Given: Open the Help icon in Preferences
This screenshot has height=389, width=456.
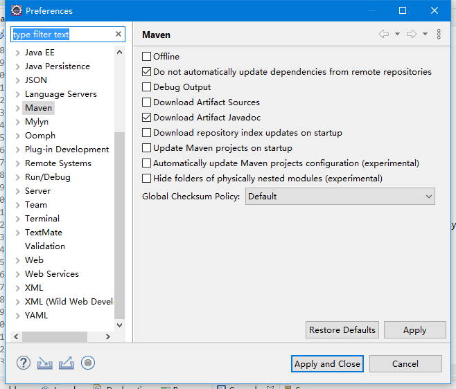Looking at the screenshot, I should [24, 363].
